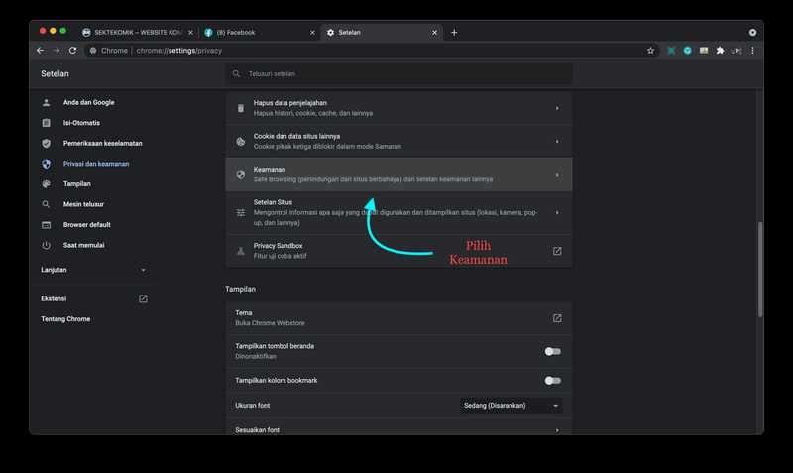
Task: Open Tentang Chrome link
Action: [x=65, y=318]
